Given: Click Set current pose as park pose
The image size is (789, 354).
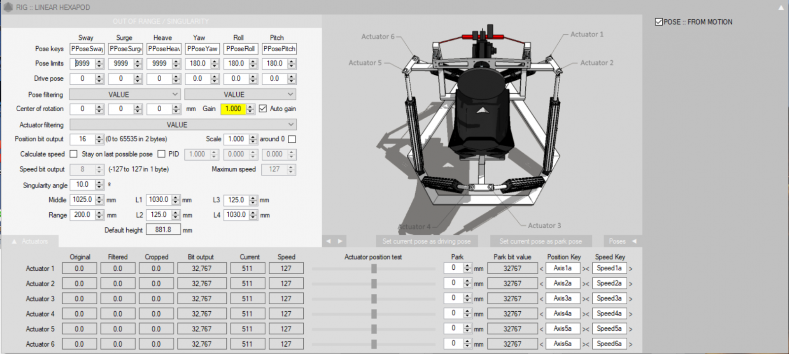Looking at the screenshot, I should [540, 241].
